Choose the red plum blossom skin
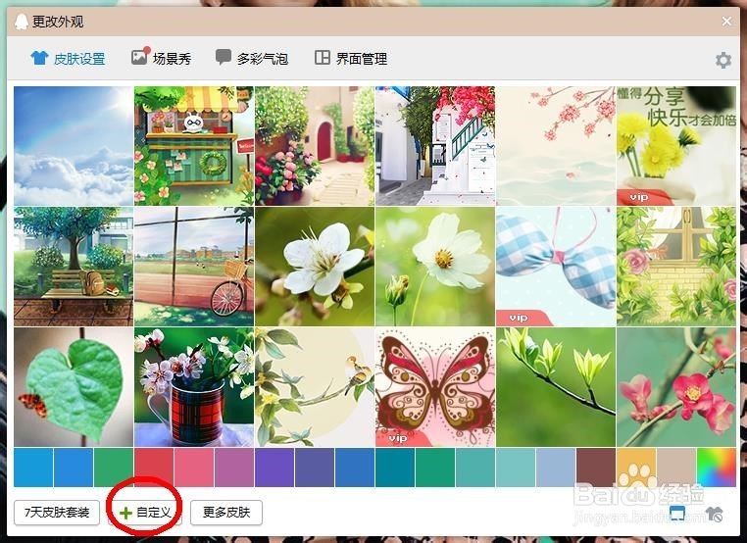 click(x=676, y=387)
